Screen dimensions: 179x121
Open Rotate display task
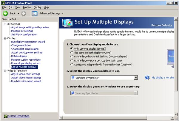19,56
